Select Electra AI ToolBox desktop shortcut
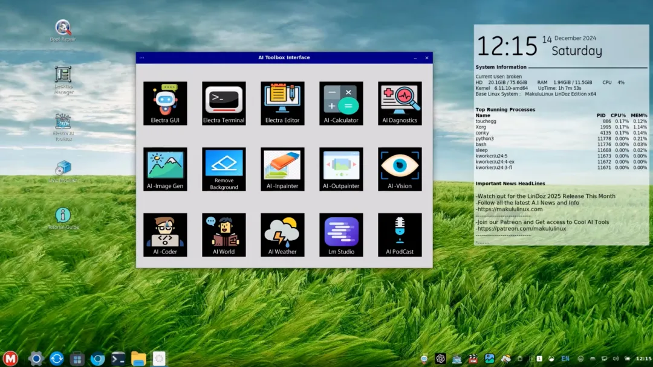The image size is (653, 367). coord(63,127)
